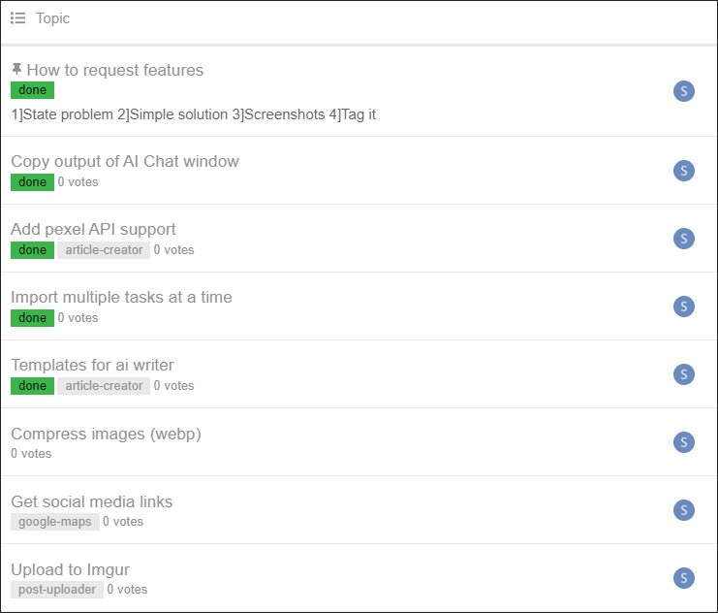Open poster avatar for Compress images (webp)
This screenshot has width=718, height=613.
pos(684,442)
